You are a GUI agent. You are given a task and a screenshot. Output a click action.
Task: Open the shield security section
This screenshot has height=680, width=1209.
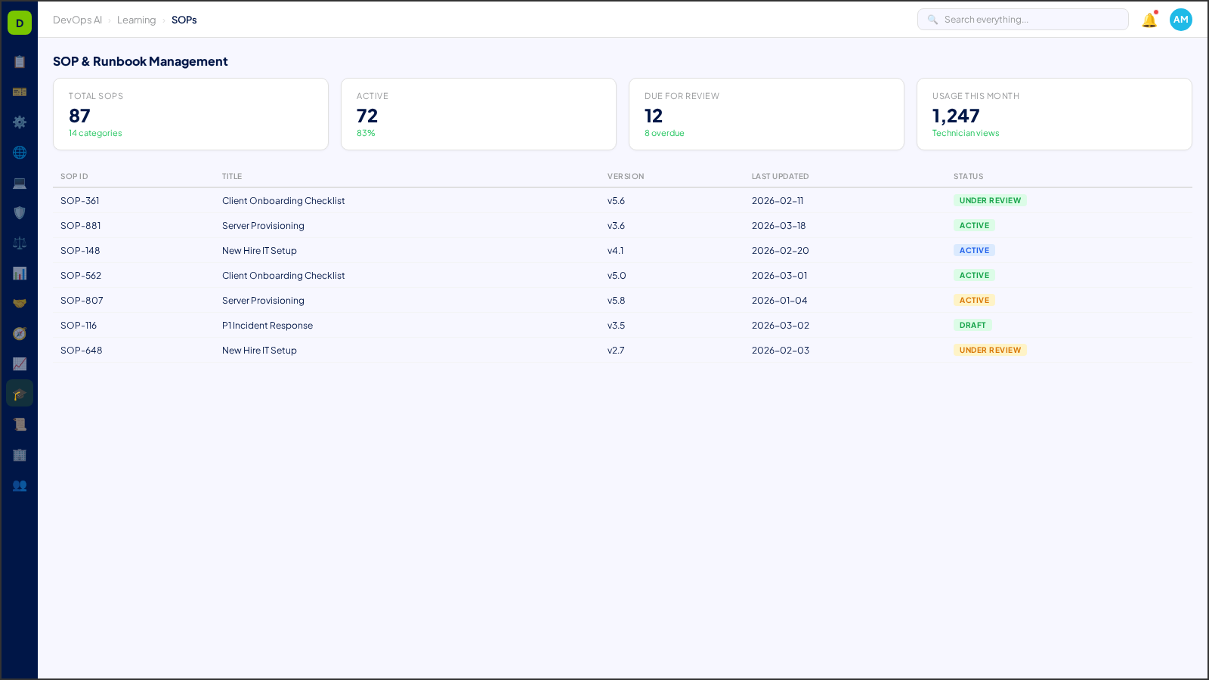pos(20,212)
